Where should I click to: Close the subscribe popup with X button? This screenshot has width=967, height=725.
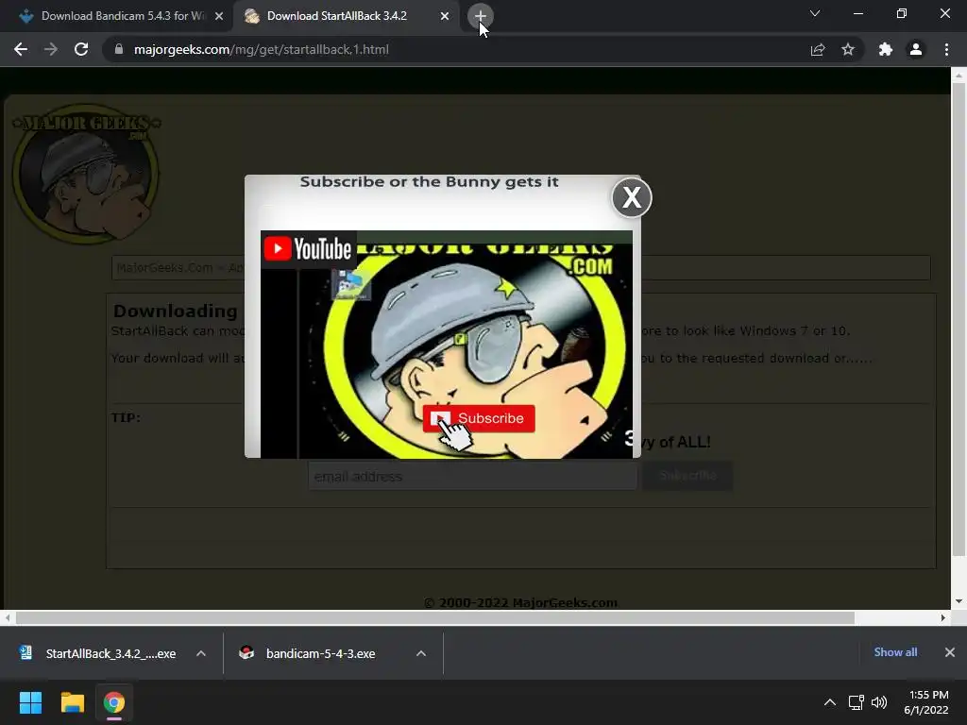point(632,198)
